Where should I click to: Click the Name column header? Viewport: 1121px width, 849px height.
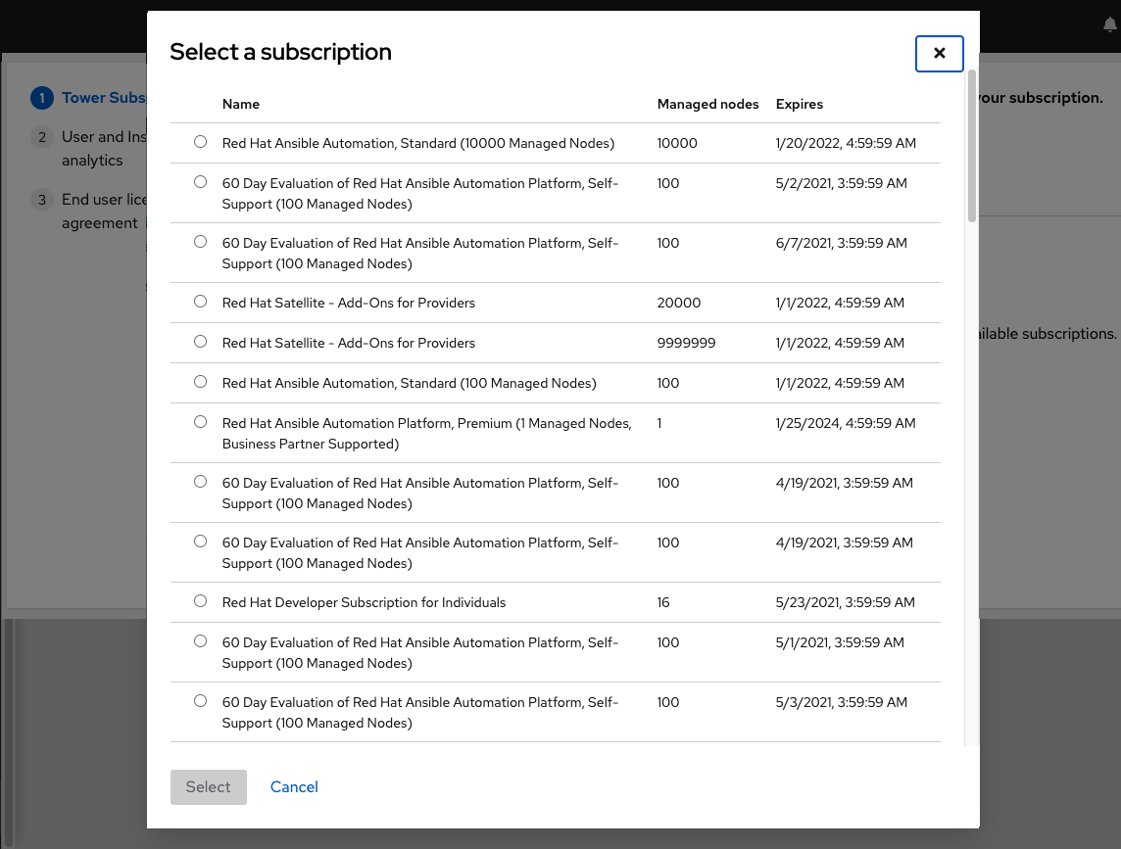pos(240,104)
